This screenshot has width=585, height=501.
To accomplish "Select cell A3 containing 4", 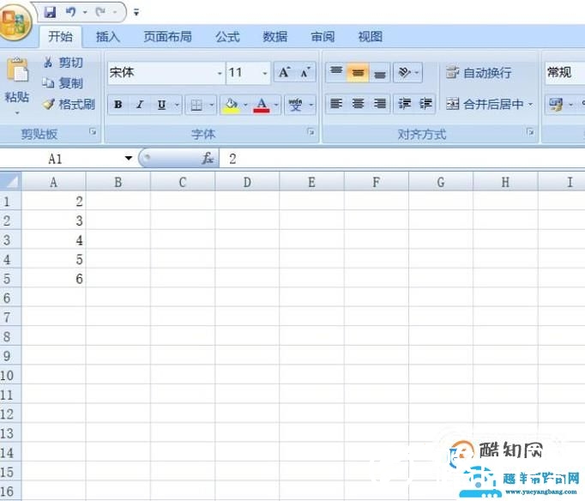I will point(54,240).
